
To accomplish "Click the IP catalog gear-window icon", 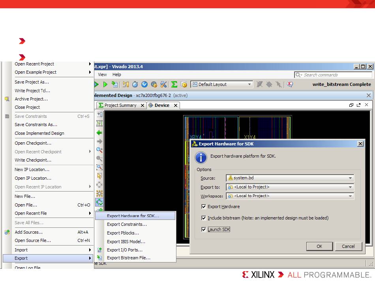I will click(x=184, y=84).
